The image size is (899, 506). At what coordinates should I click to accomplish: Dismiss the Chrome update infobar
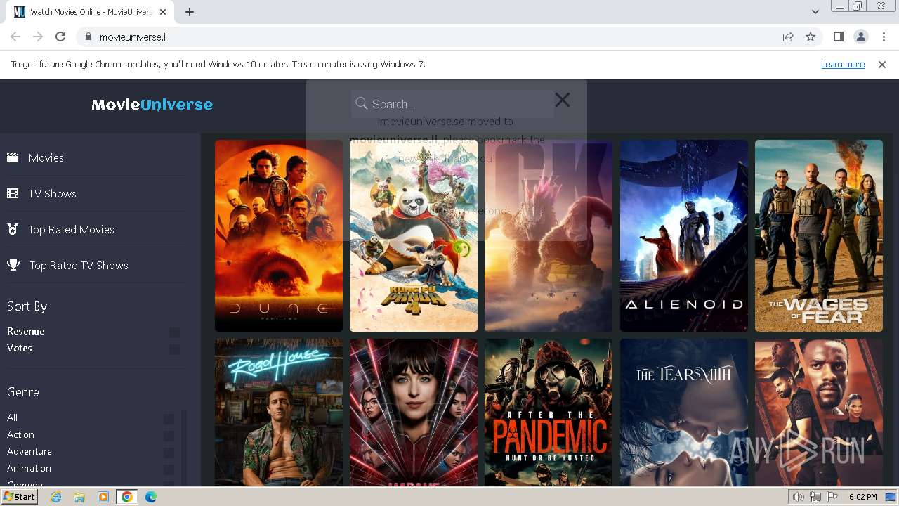tap(882, 64)
